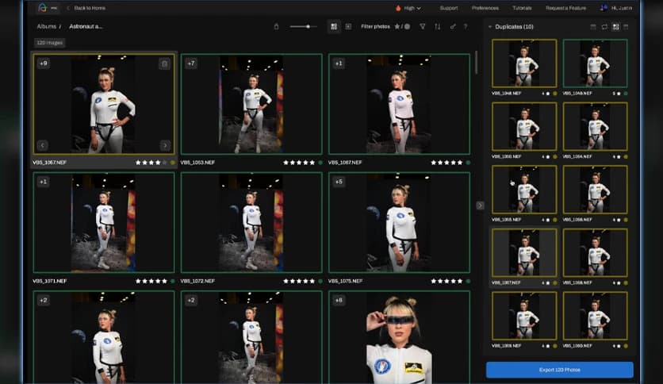The width and height of the screenshot is (663, 384).
Task: Click the sort arrows icon in toolbar
Action: 437,26
